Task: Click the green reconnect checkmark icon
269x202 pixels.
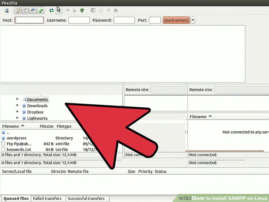Action: 82,11
